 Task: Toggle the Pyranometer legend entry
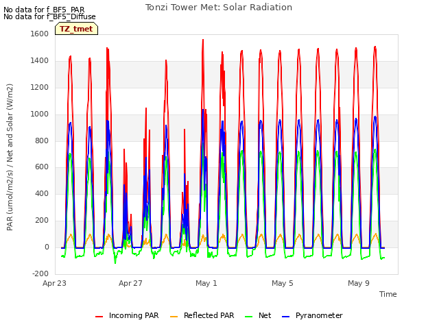312,315
